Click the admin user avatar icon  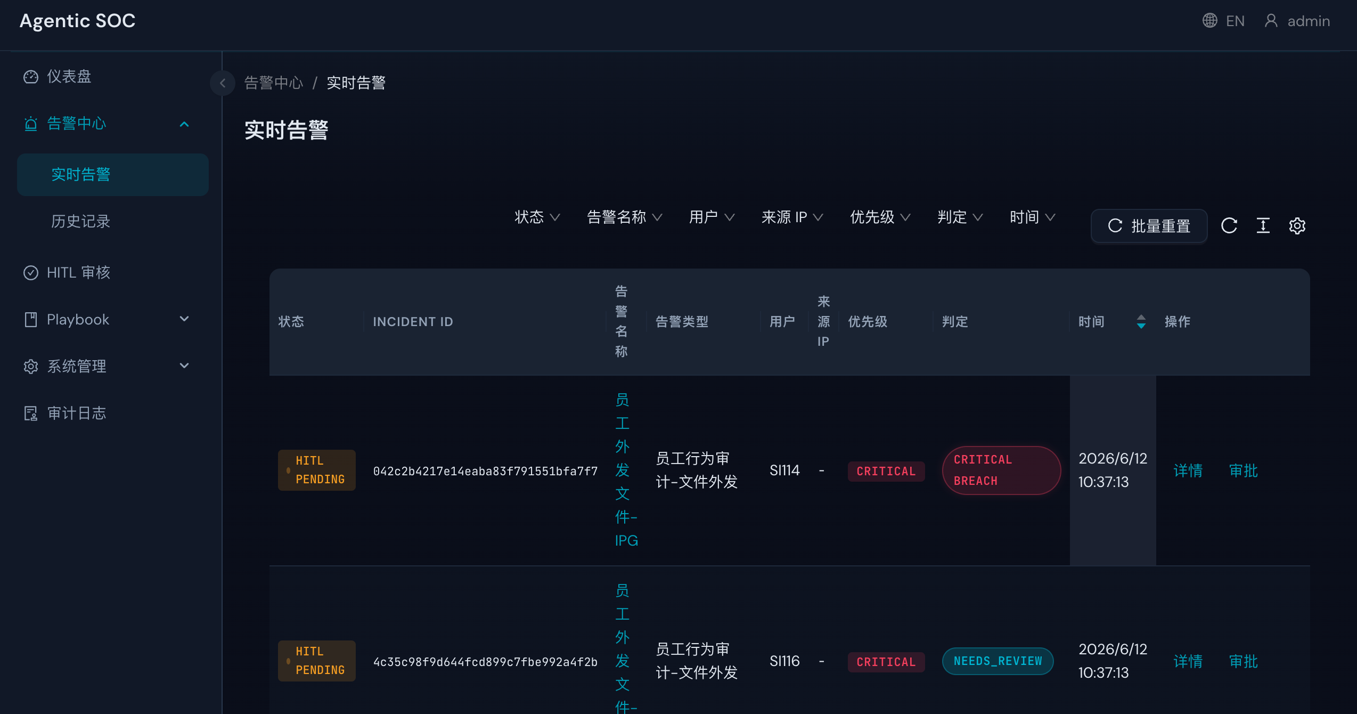[1271, 21]
